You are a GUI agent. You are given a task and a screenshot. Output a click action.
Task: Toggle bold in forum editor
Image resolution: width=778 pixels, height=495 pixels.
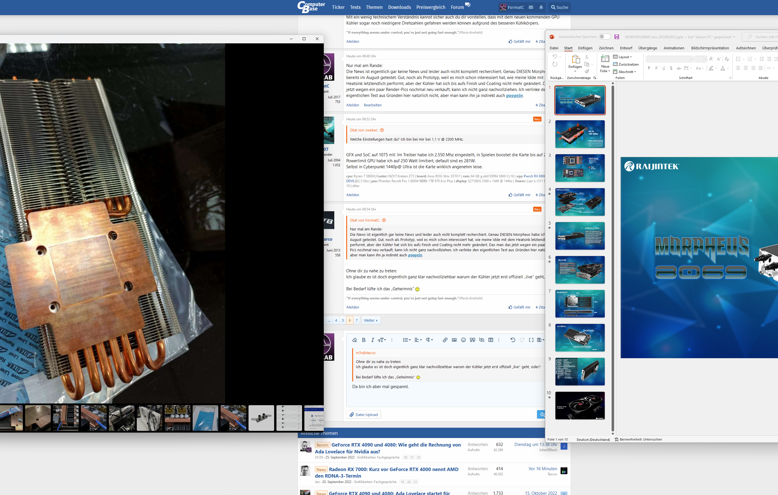(x=364, y=340)
